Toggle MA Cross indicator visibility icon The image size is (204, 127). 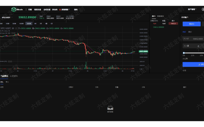point(12,33)
